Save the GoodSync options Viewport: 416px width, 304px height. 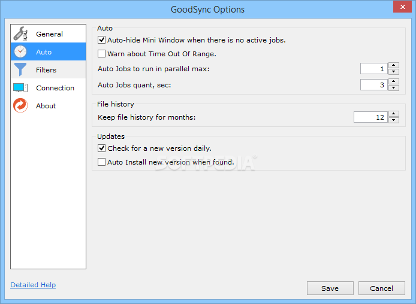pyautogui.click(x=330, y=288)
